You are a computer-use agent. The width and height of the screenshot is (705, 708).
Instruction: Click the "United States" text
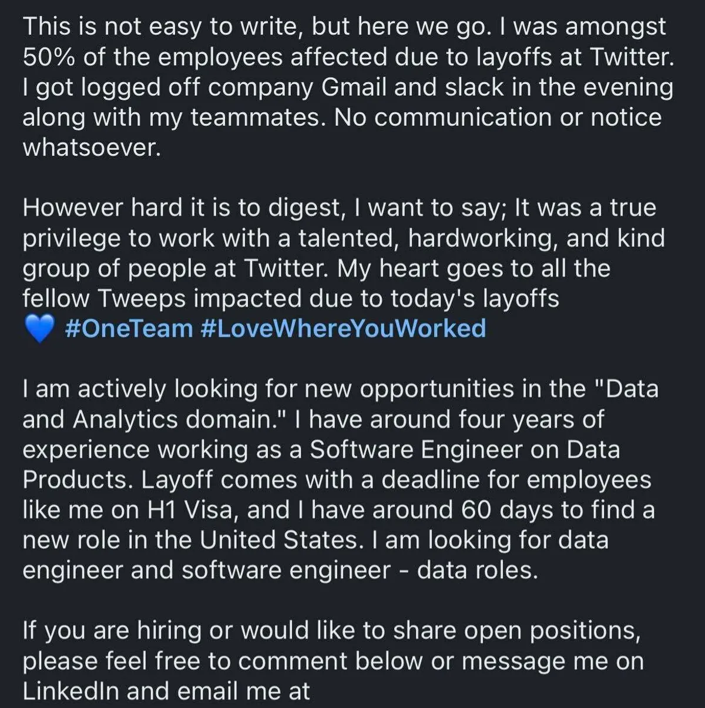278,539
